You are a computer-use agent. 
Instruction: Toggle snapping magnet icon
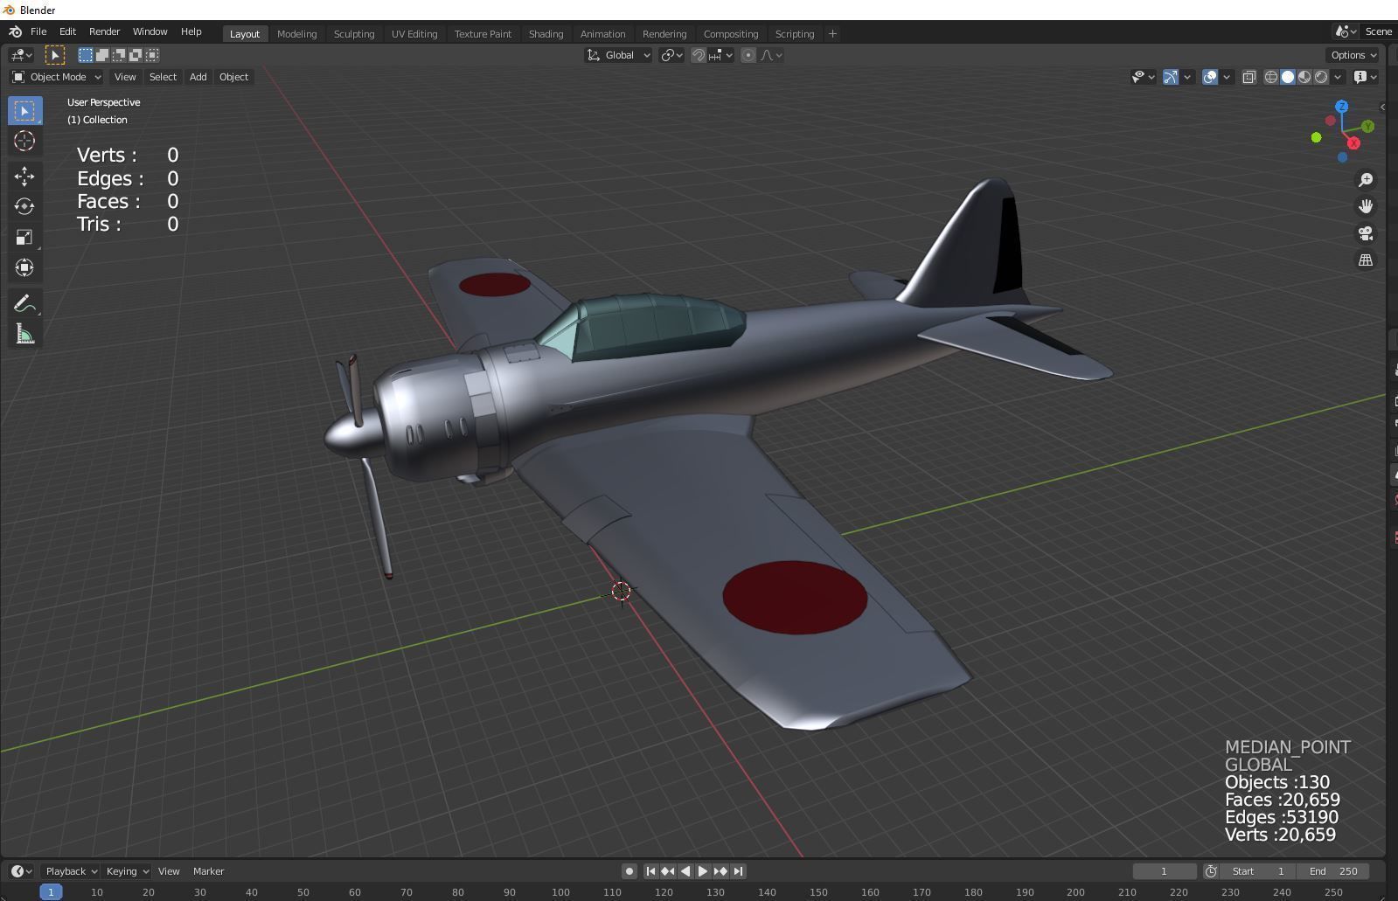point(698,55)
